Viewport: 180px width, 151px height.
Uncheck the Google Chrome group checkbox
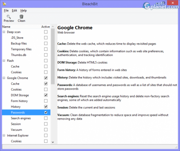point(46,78)
